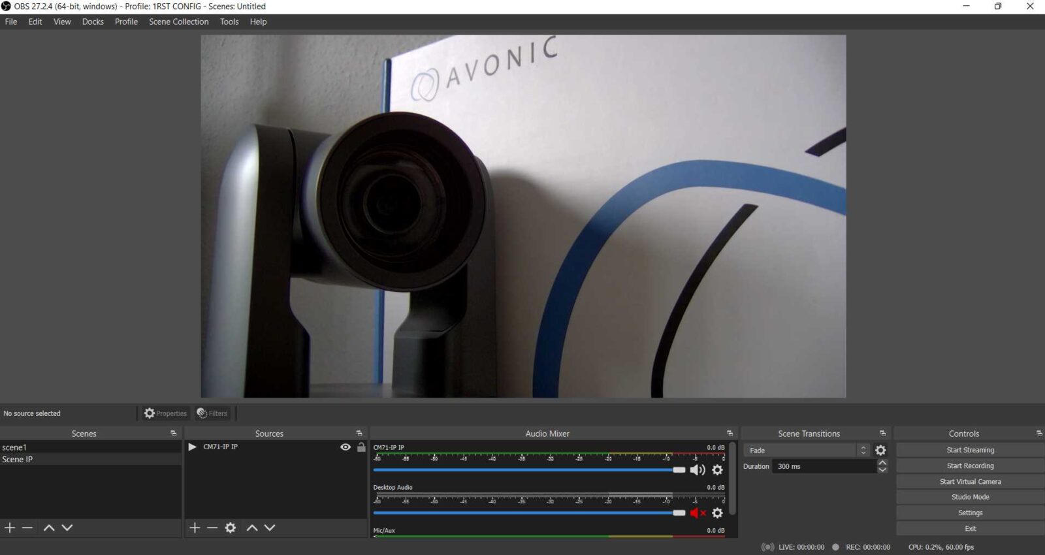The width and height of the screenshot is (1045, 555).
Task: Play the CM71-IP IP media source
Action: click(192, 447)
